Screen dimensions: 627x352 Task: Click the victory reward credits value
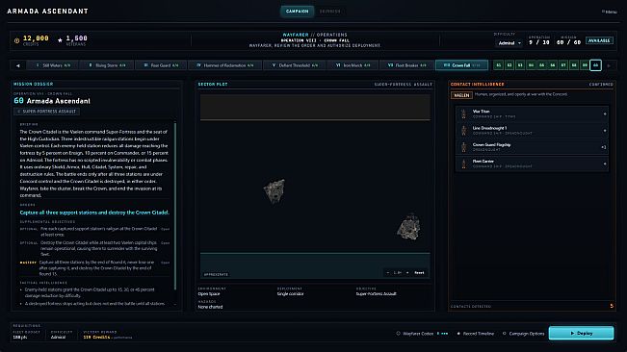[96, 338]
